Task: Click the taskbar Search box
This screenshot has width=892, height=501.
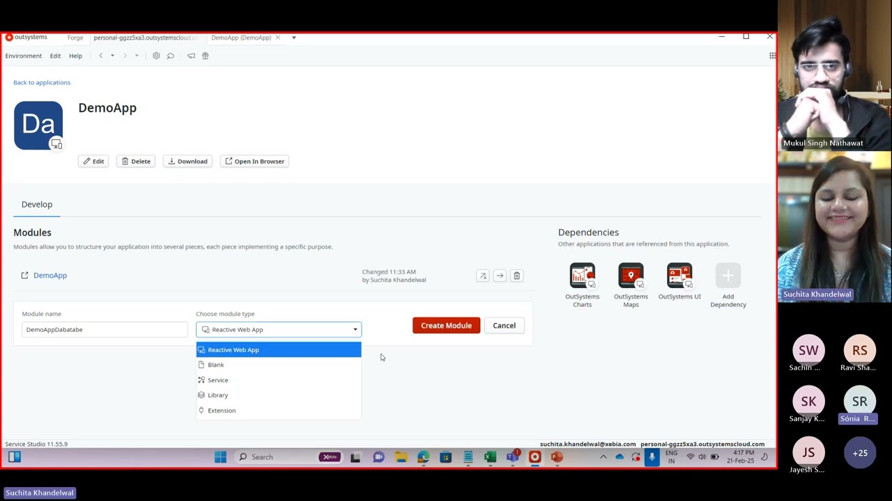Action: (288, 457)
